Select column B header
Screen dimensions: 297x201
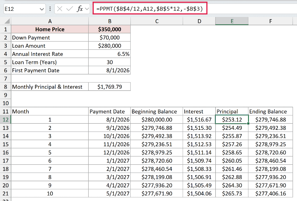(x=110, y=21)
